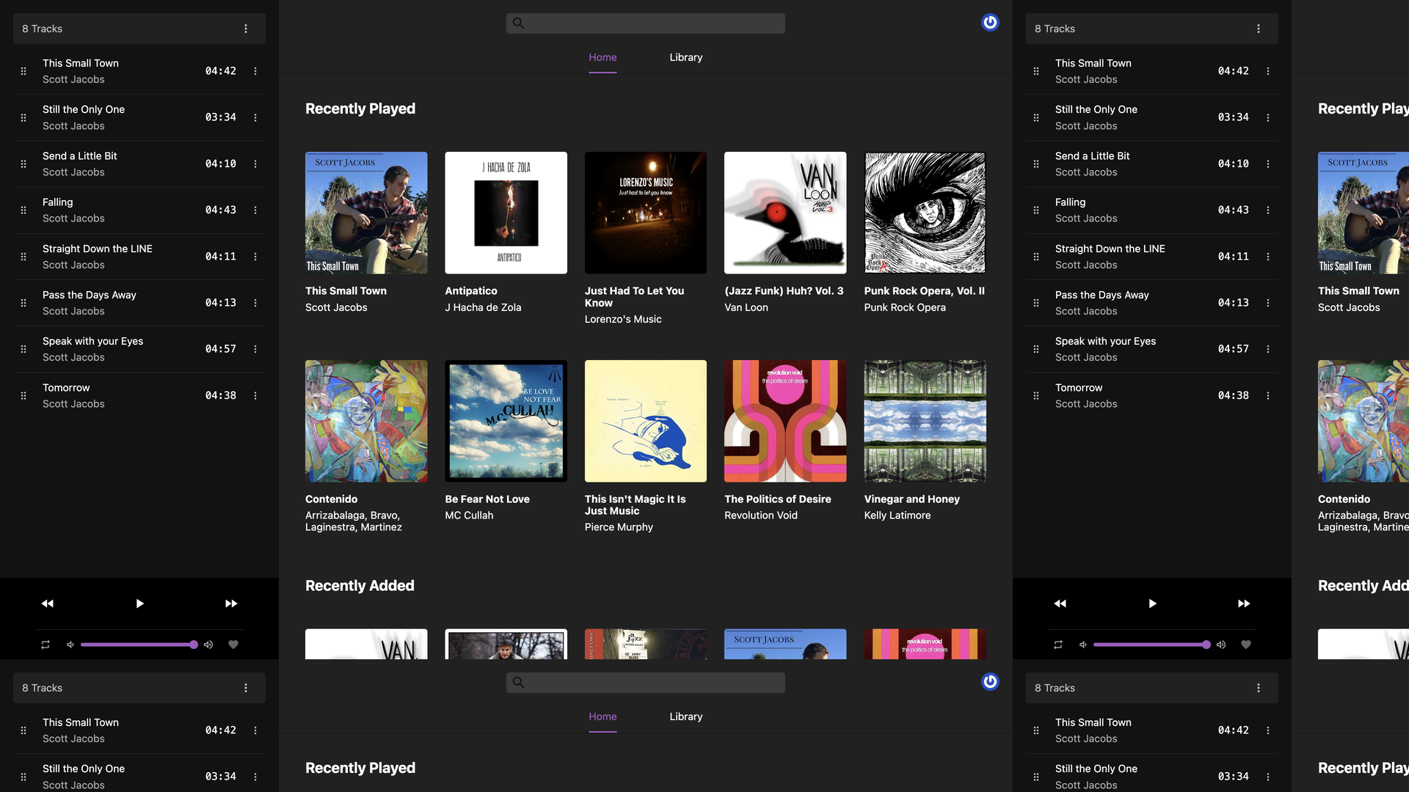Click the drag handle of Tomorrow in the upper-right list

point(1036,395)
